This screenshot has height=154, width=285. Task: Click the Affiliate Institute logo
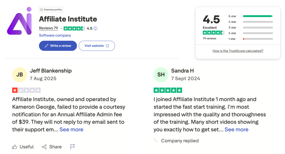click(19, 21)
